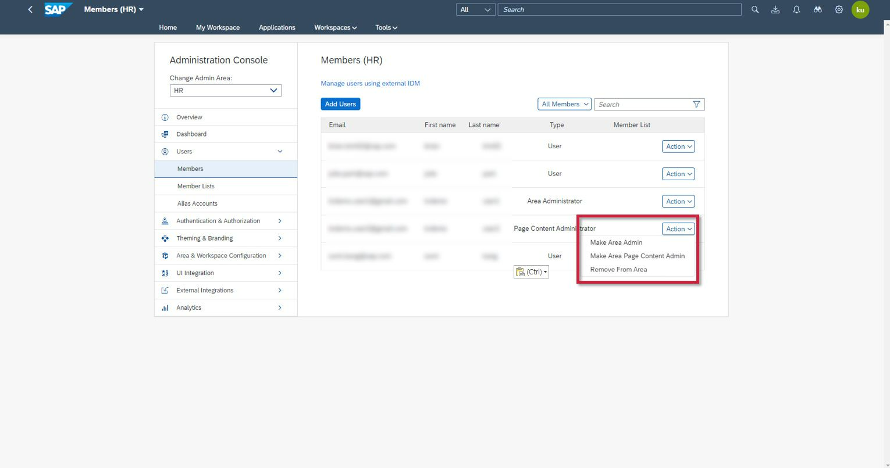Open My Workspace in the nav bar
This screenshot has width=890, height=468.
(218, 27)
